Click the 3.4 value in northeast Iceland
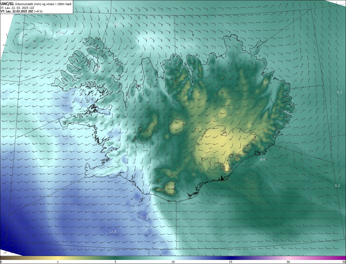346x264 pixels. (265, 82)
